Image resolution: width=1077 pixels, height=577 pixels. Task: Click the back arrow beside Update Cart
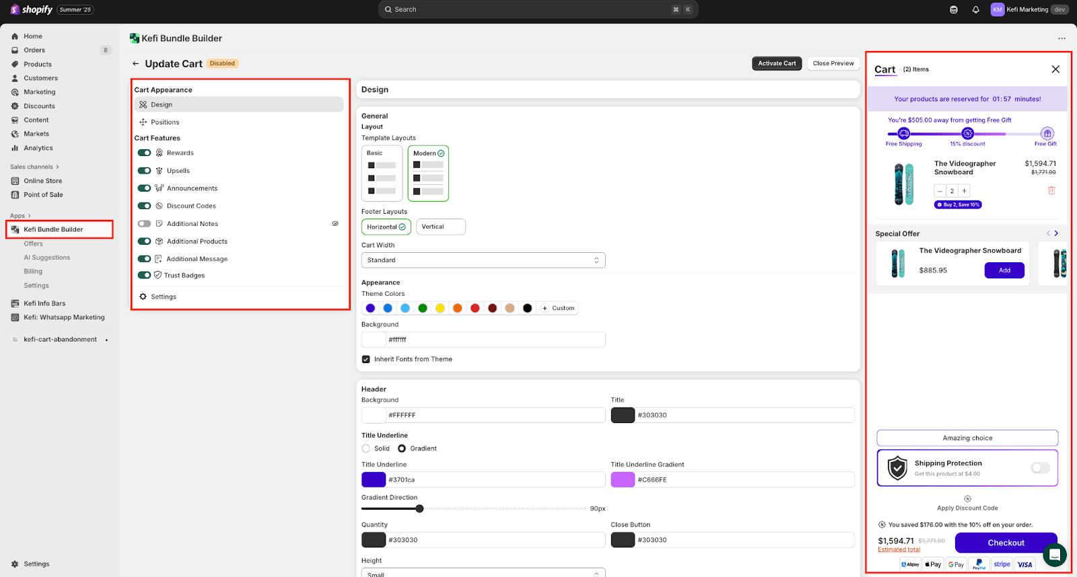click(x=136, y=64)
